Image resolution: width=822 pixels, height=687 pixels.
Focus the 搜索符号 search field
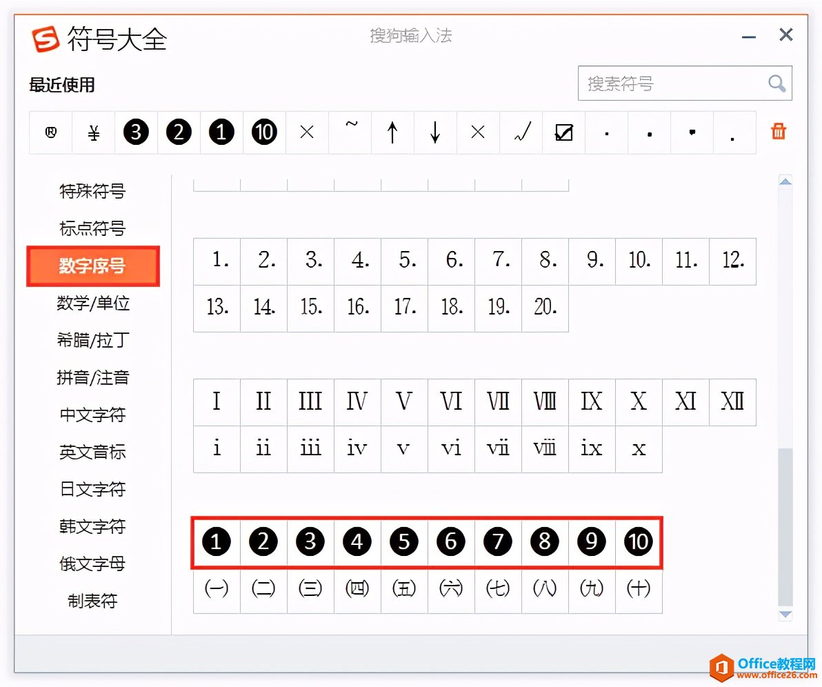672,83
